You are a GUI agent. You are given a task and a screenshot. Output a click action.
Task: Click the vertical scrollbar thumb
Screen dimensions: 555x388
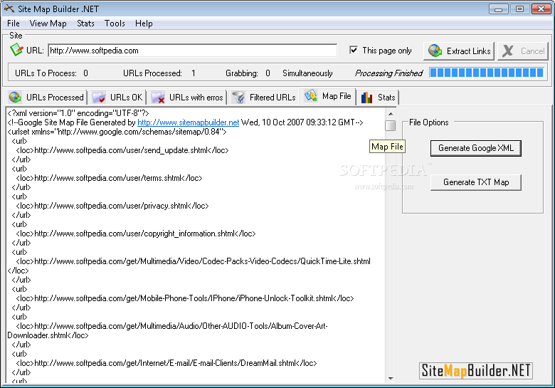(391, 125)
